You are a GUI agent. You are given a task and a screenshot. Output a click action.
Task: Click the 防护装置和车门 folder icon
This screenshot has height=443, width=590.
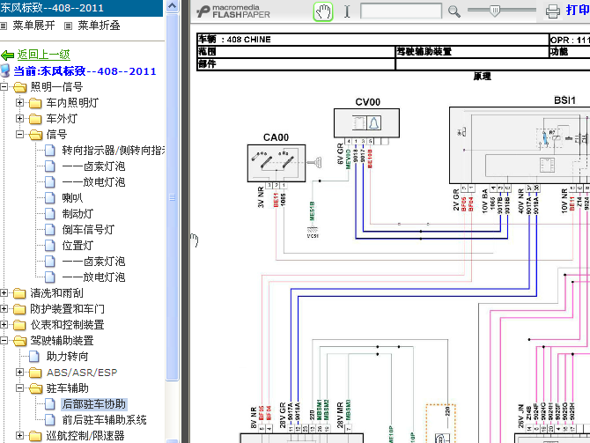(x=19, y=309)
